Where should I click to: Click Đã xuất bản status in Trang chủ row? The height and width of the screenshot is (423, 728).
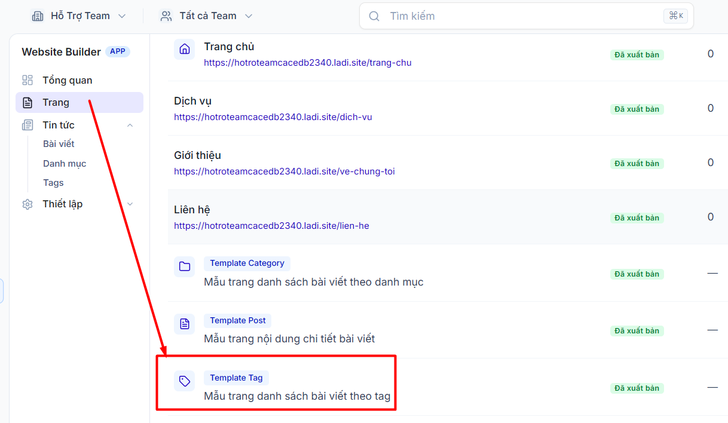click(637, 55)
